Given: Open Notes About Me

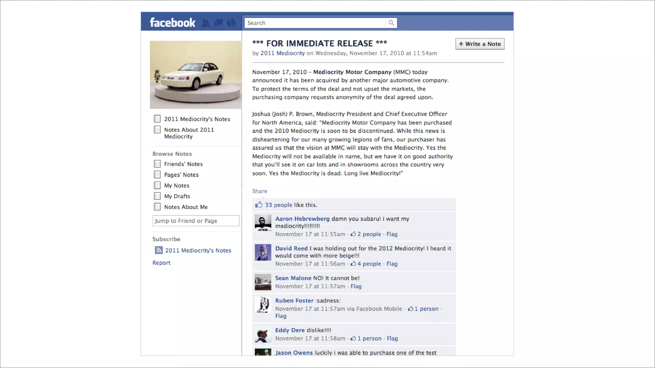Looking at the screenshot, I should (186, 207).
